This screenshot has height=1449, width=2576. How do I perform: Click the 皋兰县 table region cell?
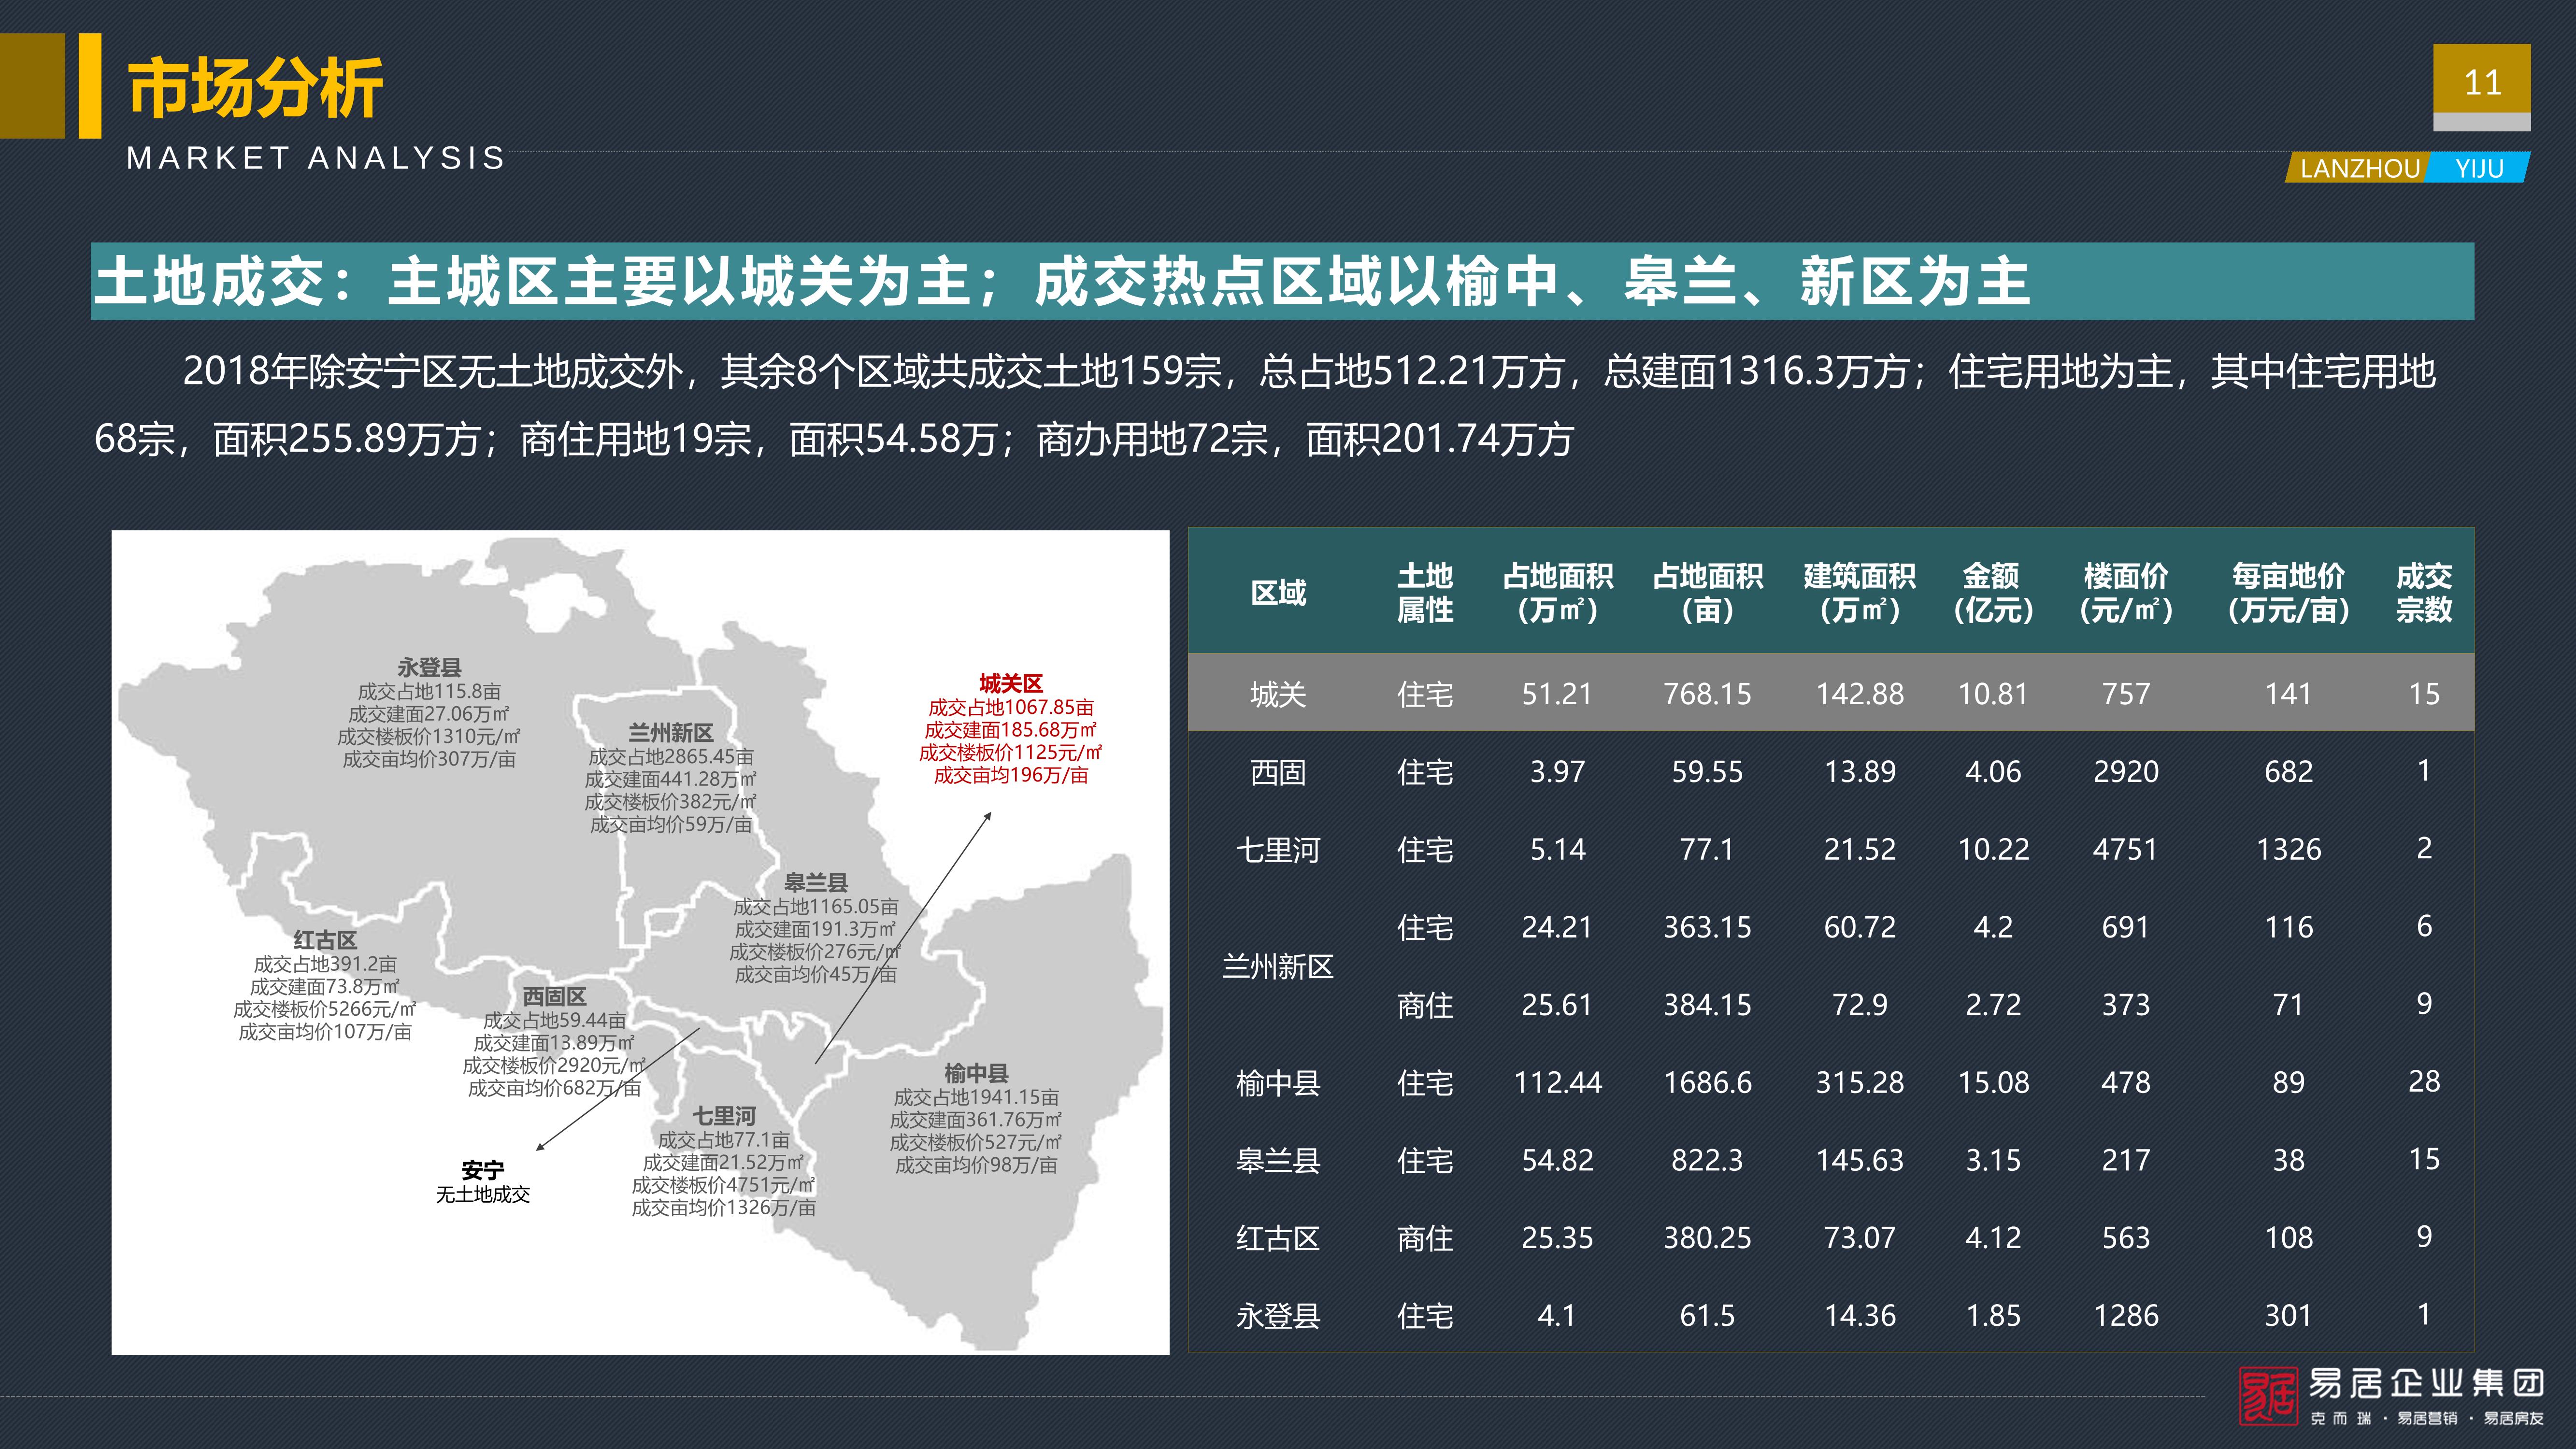1278,1161
